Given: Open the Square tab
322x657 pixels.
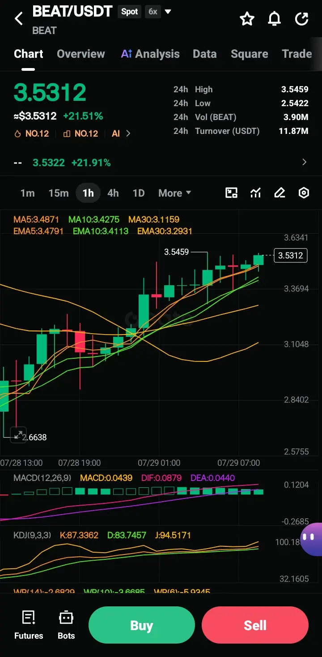Looking at the screenshot, I should point(250,54).
